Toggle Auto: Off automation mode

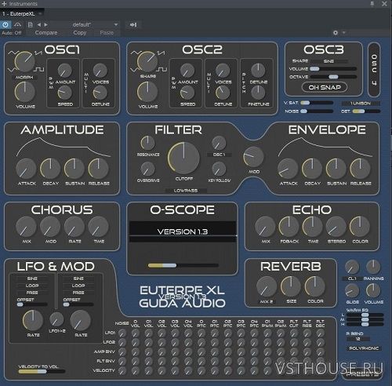[x=12, y=33]
